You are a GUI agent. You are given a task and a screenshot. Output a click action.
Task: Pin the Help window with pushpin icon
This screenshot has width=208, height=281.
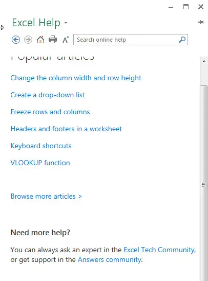tap(201, 22)
